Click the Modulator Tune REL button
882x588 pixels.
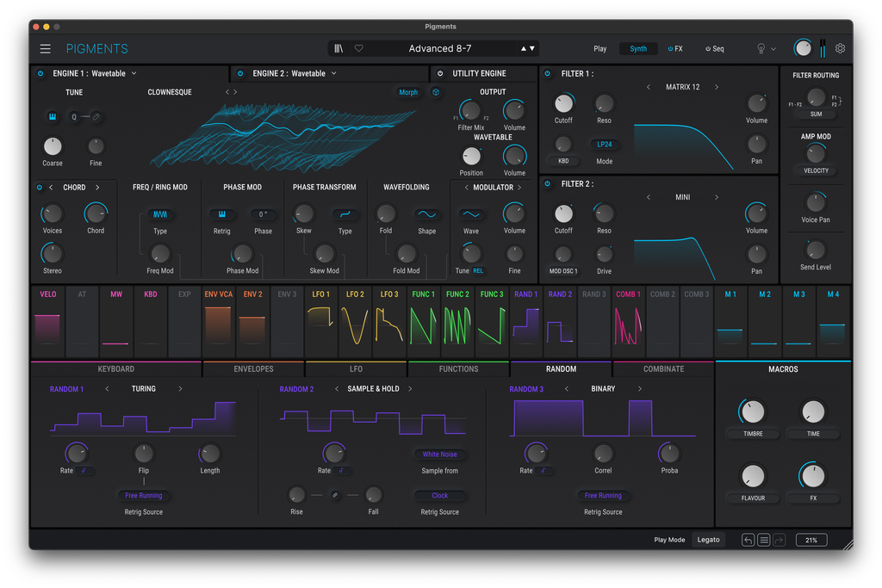[477, 271]
